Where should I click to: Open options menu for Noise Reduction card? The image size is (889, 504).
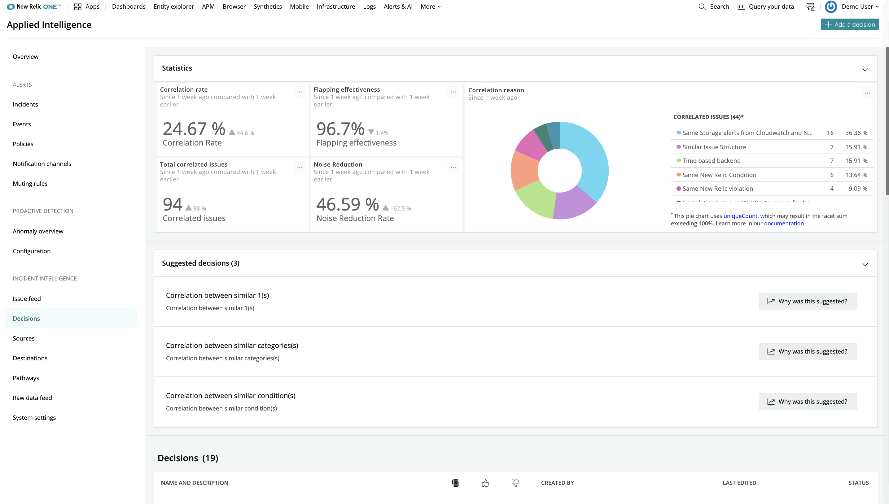(x=453, y=167)
